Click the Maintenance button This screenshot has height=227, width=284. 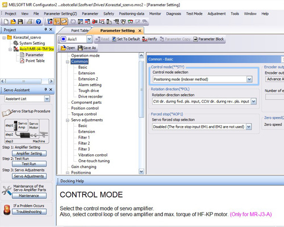tap(29, 196)
